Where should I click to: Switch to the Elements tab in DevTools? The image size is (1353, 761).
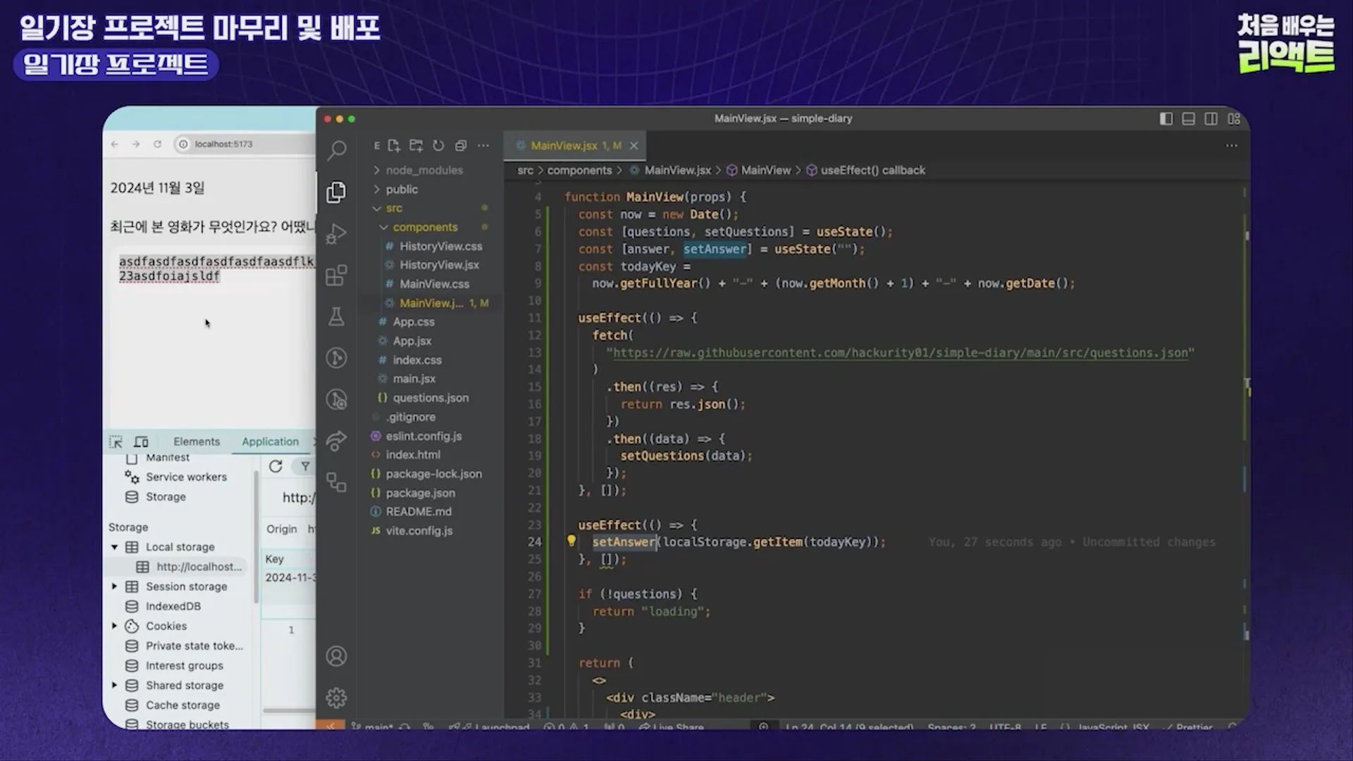[197, 442]
